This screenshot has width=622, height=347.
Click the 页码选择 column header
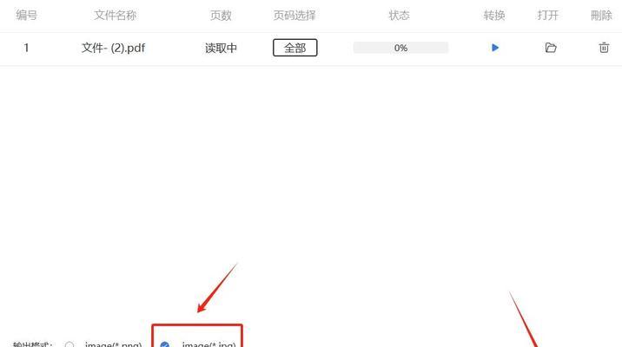tap(294, 16)
